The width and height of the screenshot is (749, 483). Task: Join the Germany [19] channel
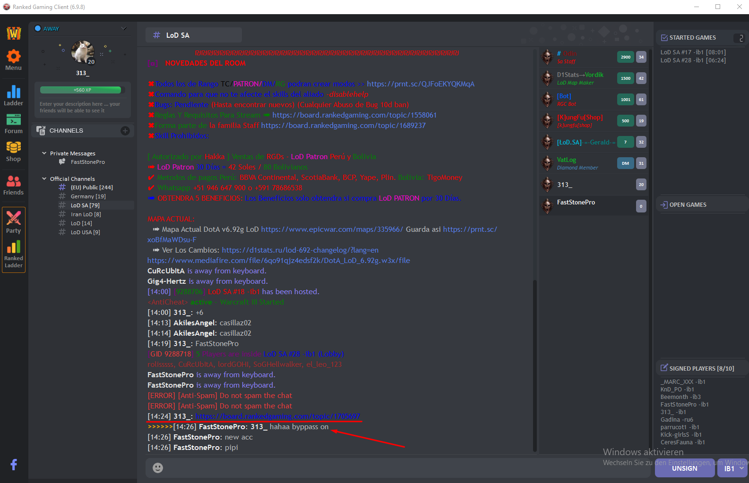pos(88,196)
